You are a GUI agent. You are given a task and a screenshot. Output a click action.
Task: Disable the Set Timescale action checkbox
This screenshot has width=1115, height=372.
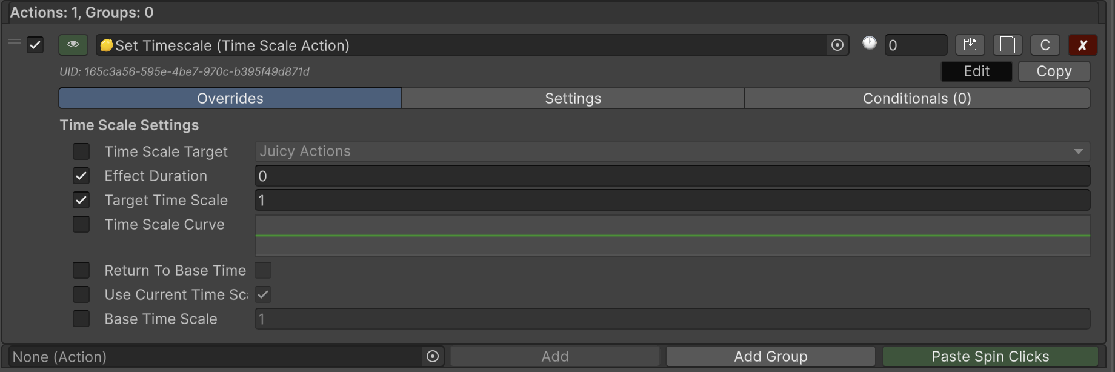pos(35,45)
